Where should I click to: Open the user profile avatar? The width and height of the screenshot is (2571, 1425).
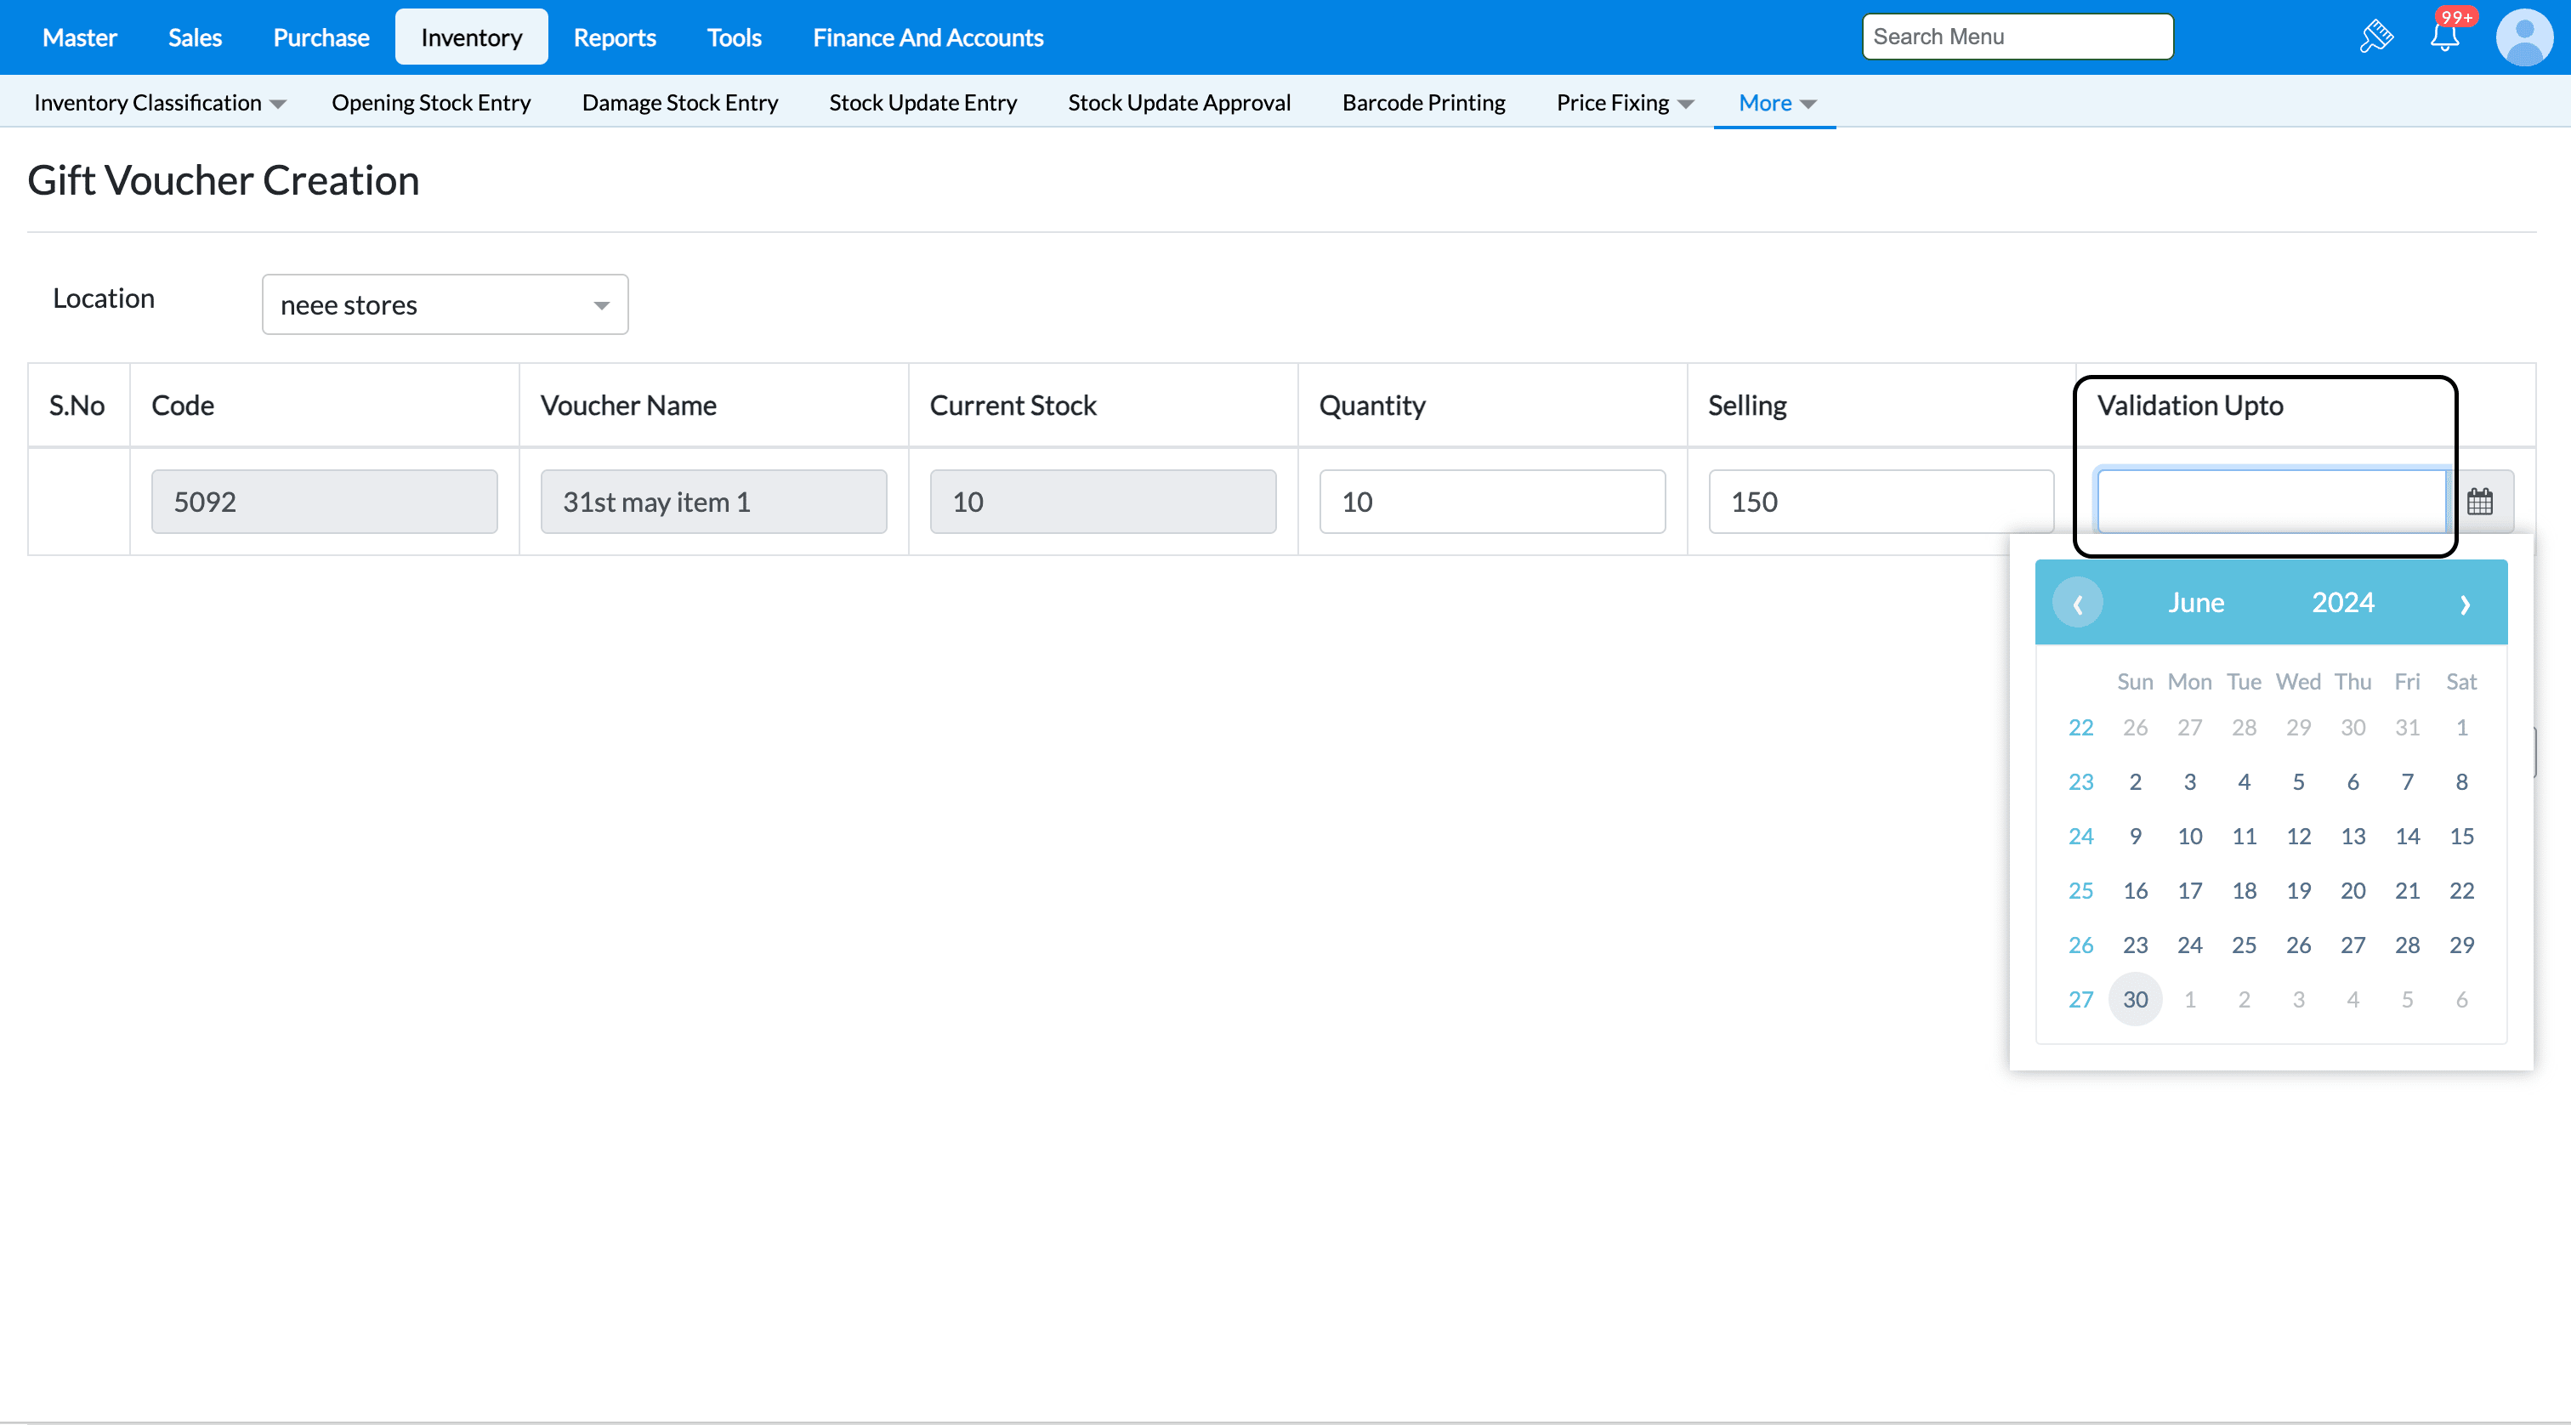(2523, 38)
